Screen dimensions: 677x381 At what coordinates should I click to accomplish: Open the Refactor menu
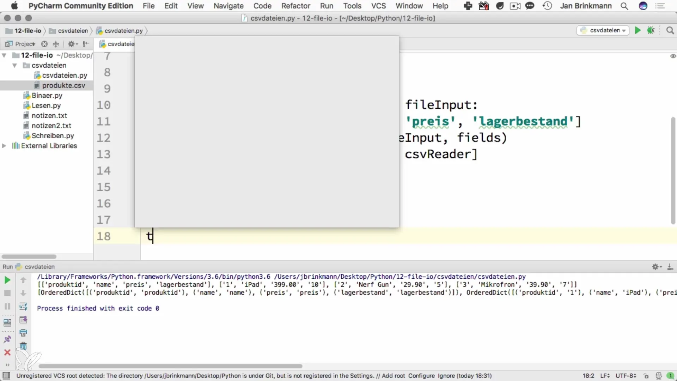click(x=295, y=6)
